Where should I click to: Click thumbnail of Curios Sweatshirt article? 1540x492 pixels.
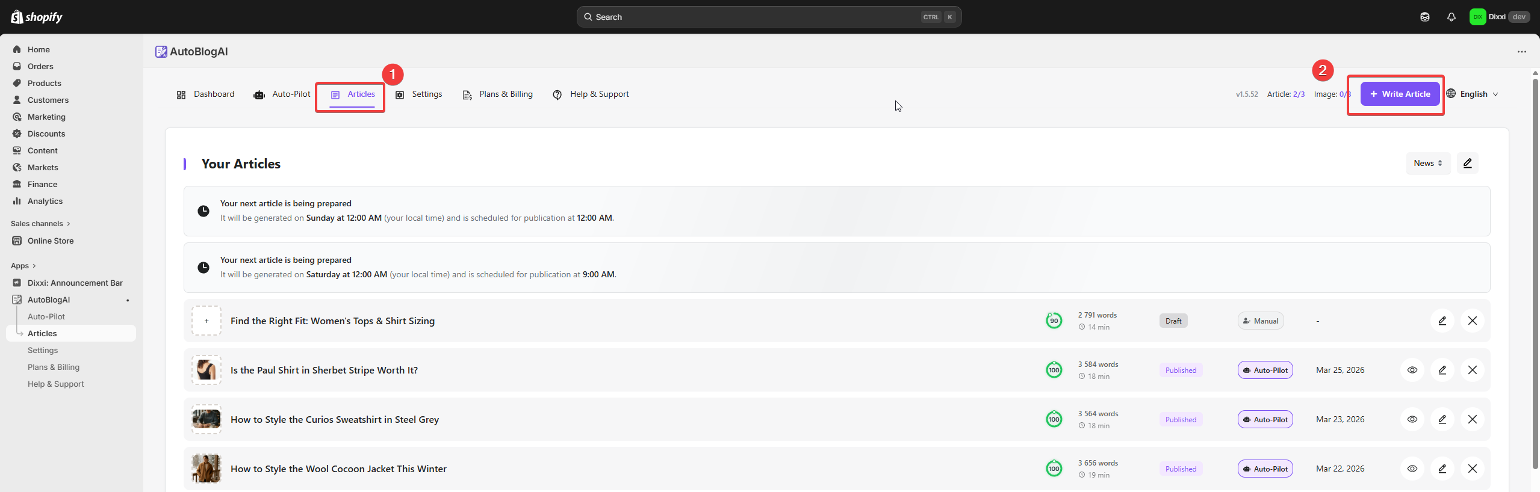[x=206, y=419]
